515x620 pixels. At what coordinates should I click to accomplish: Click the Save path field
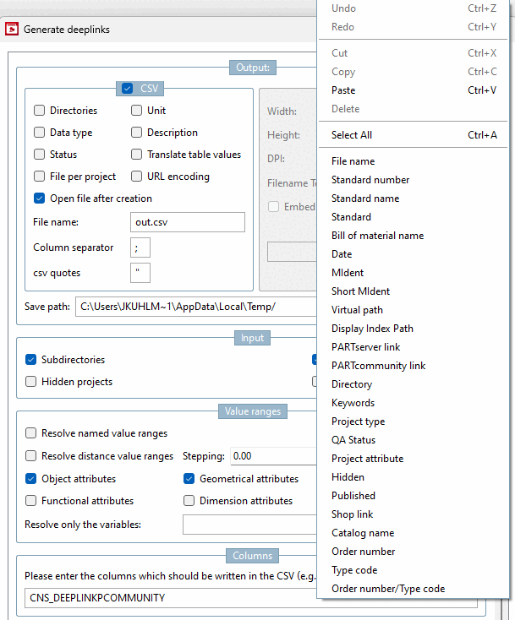click(196, 307)
